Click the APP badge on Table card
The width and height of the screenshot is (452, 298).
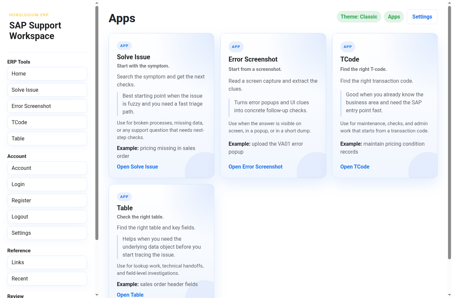point(124,197)
